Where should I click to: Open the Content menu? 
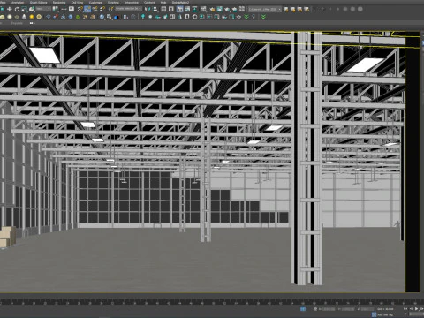(x=149, y=2)
